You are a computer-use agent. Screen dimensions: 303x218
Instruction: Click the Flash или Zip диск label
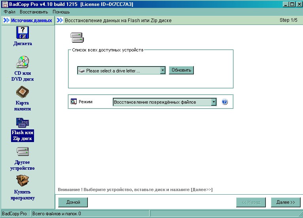point(23,135)
